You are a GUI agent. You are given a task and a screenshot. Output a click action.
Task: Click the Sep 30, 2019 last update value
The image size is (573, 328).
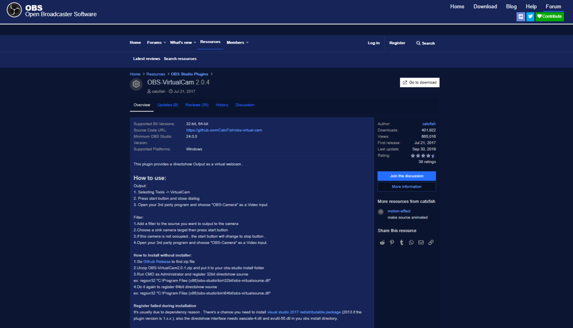tap(424, 149)
